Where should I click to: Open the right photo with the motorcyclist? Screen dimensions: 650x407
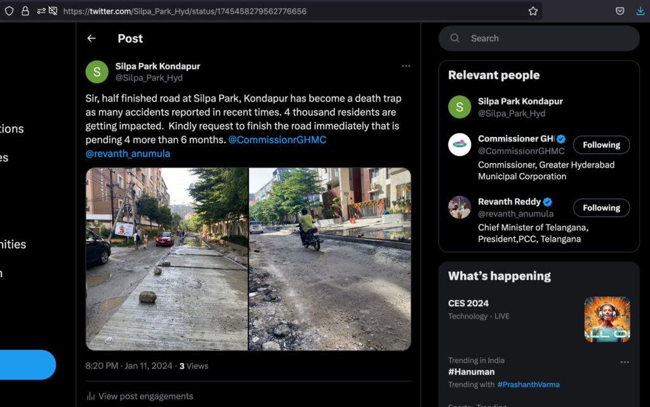point(329,259)
